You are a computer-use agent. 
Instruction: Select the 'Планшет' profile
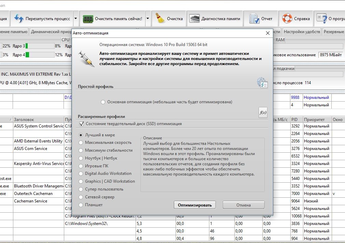81,205
